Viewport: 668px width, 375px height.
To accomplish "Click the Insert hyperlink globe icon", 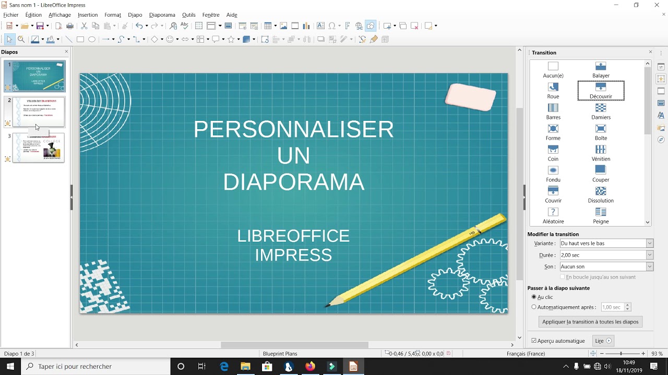I will click(x=359, y=26).
